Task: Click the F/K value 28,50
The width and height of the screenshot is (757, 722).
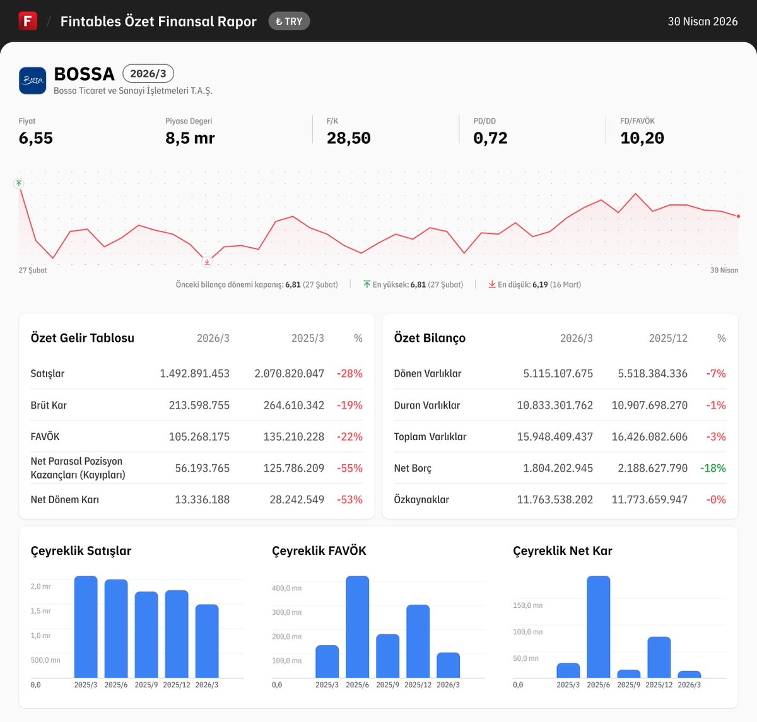Action: (x=349, y=138)
